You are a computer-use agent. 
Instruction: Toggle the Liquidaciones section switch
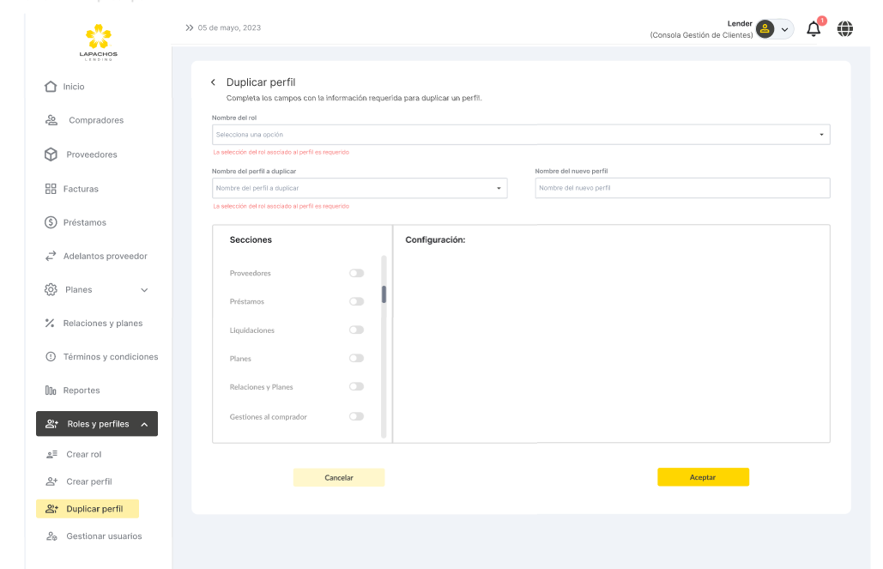(x=356, y=330)
